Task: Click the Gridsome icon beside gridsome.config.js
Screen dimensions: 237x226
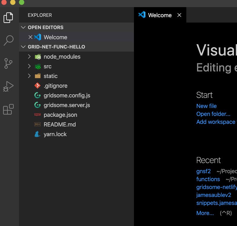Action: click(x=38, y=95)
